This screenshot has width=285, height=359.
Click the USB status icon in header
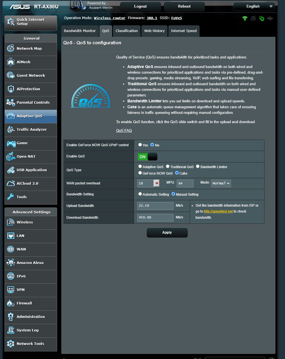(270, 19)
